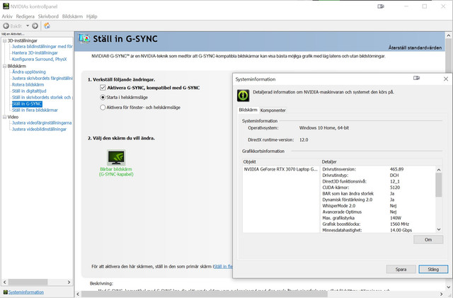This screenshot has height=298, width=453.
Task: Click the Drivrutinsversion 465.89 value
Action: click(x=396, y=169)
